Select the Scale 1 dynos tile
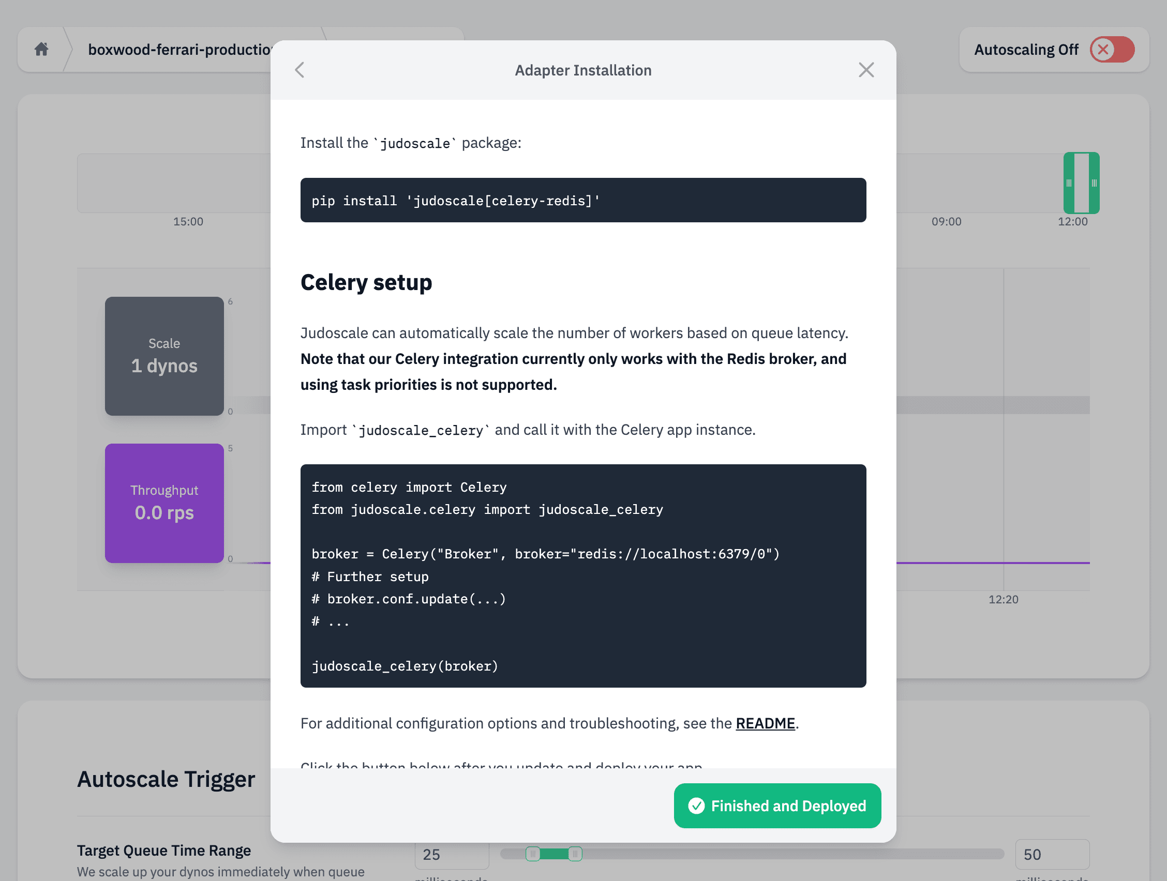Viewport: 1167px width, 881px height. pos(164,356)
